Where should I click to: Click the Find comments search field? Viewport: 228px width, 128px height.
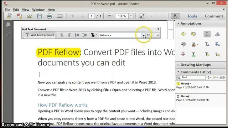(191, 78)
